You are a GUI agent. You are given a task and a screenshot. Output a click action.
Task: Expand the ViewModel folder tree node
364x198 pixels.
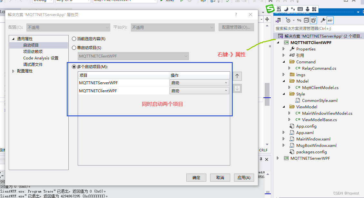[283, 107]
